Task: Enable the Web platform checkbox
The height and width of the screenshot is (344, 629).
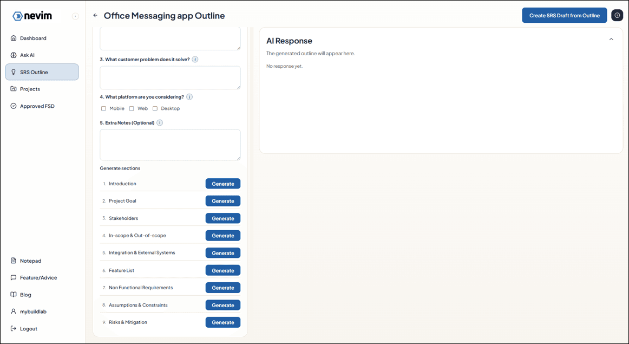Action: point(132,108)
